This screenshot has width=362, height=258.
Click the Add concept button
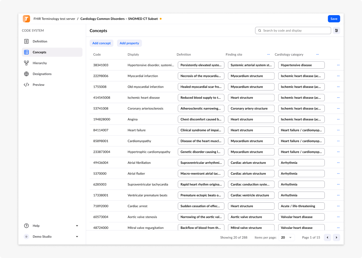tap(101, 43)
